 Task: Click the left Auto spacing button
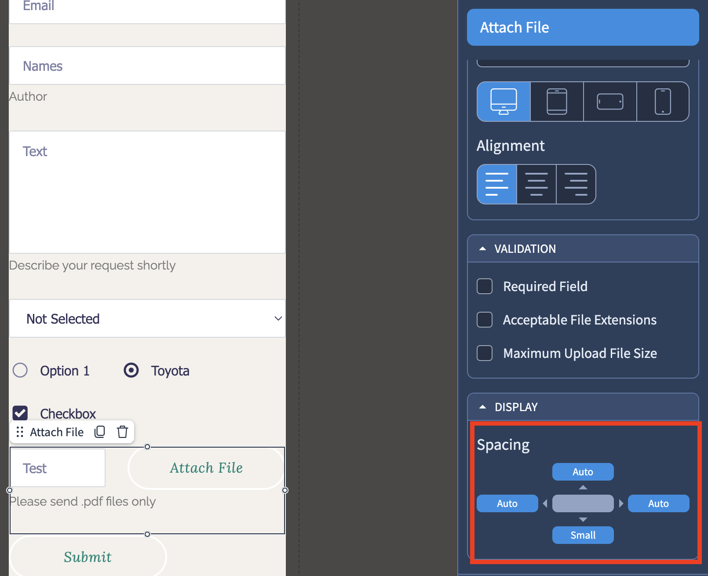click(507, 503)
